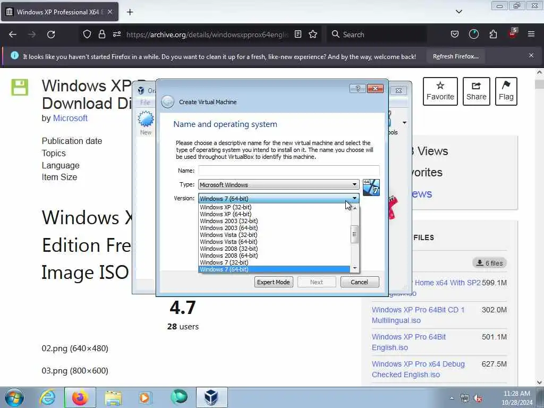Cancel the Create Virtual Machine wizard
The height and width of the screenshot is (408, 544).
tap(360, 282)
